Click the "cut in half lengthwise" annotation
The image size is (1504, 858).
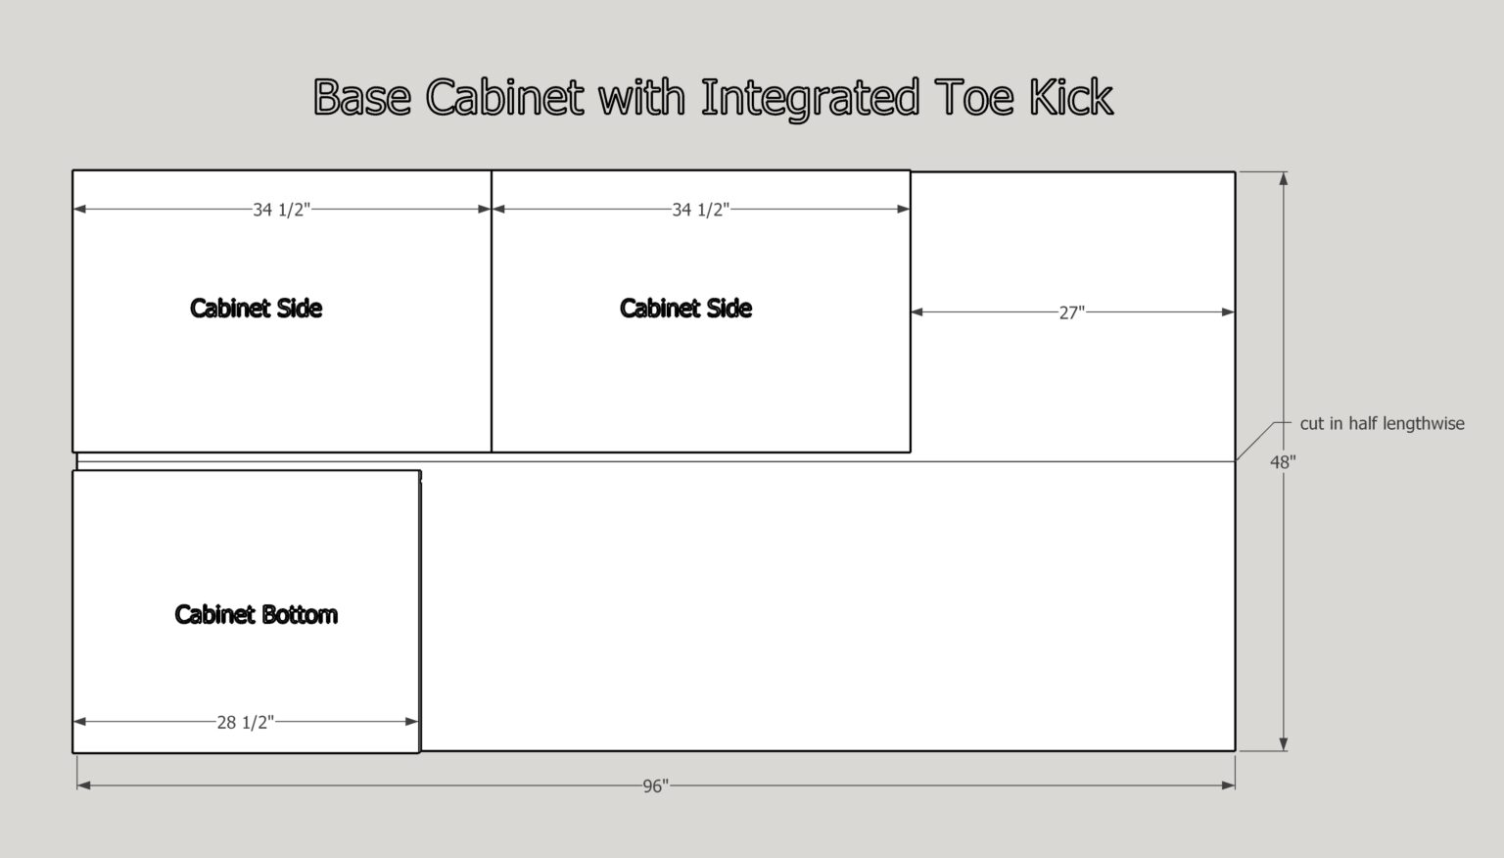tap(1382, 423)
